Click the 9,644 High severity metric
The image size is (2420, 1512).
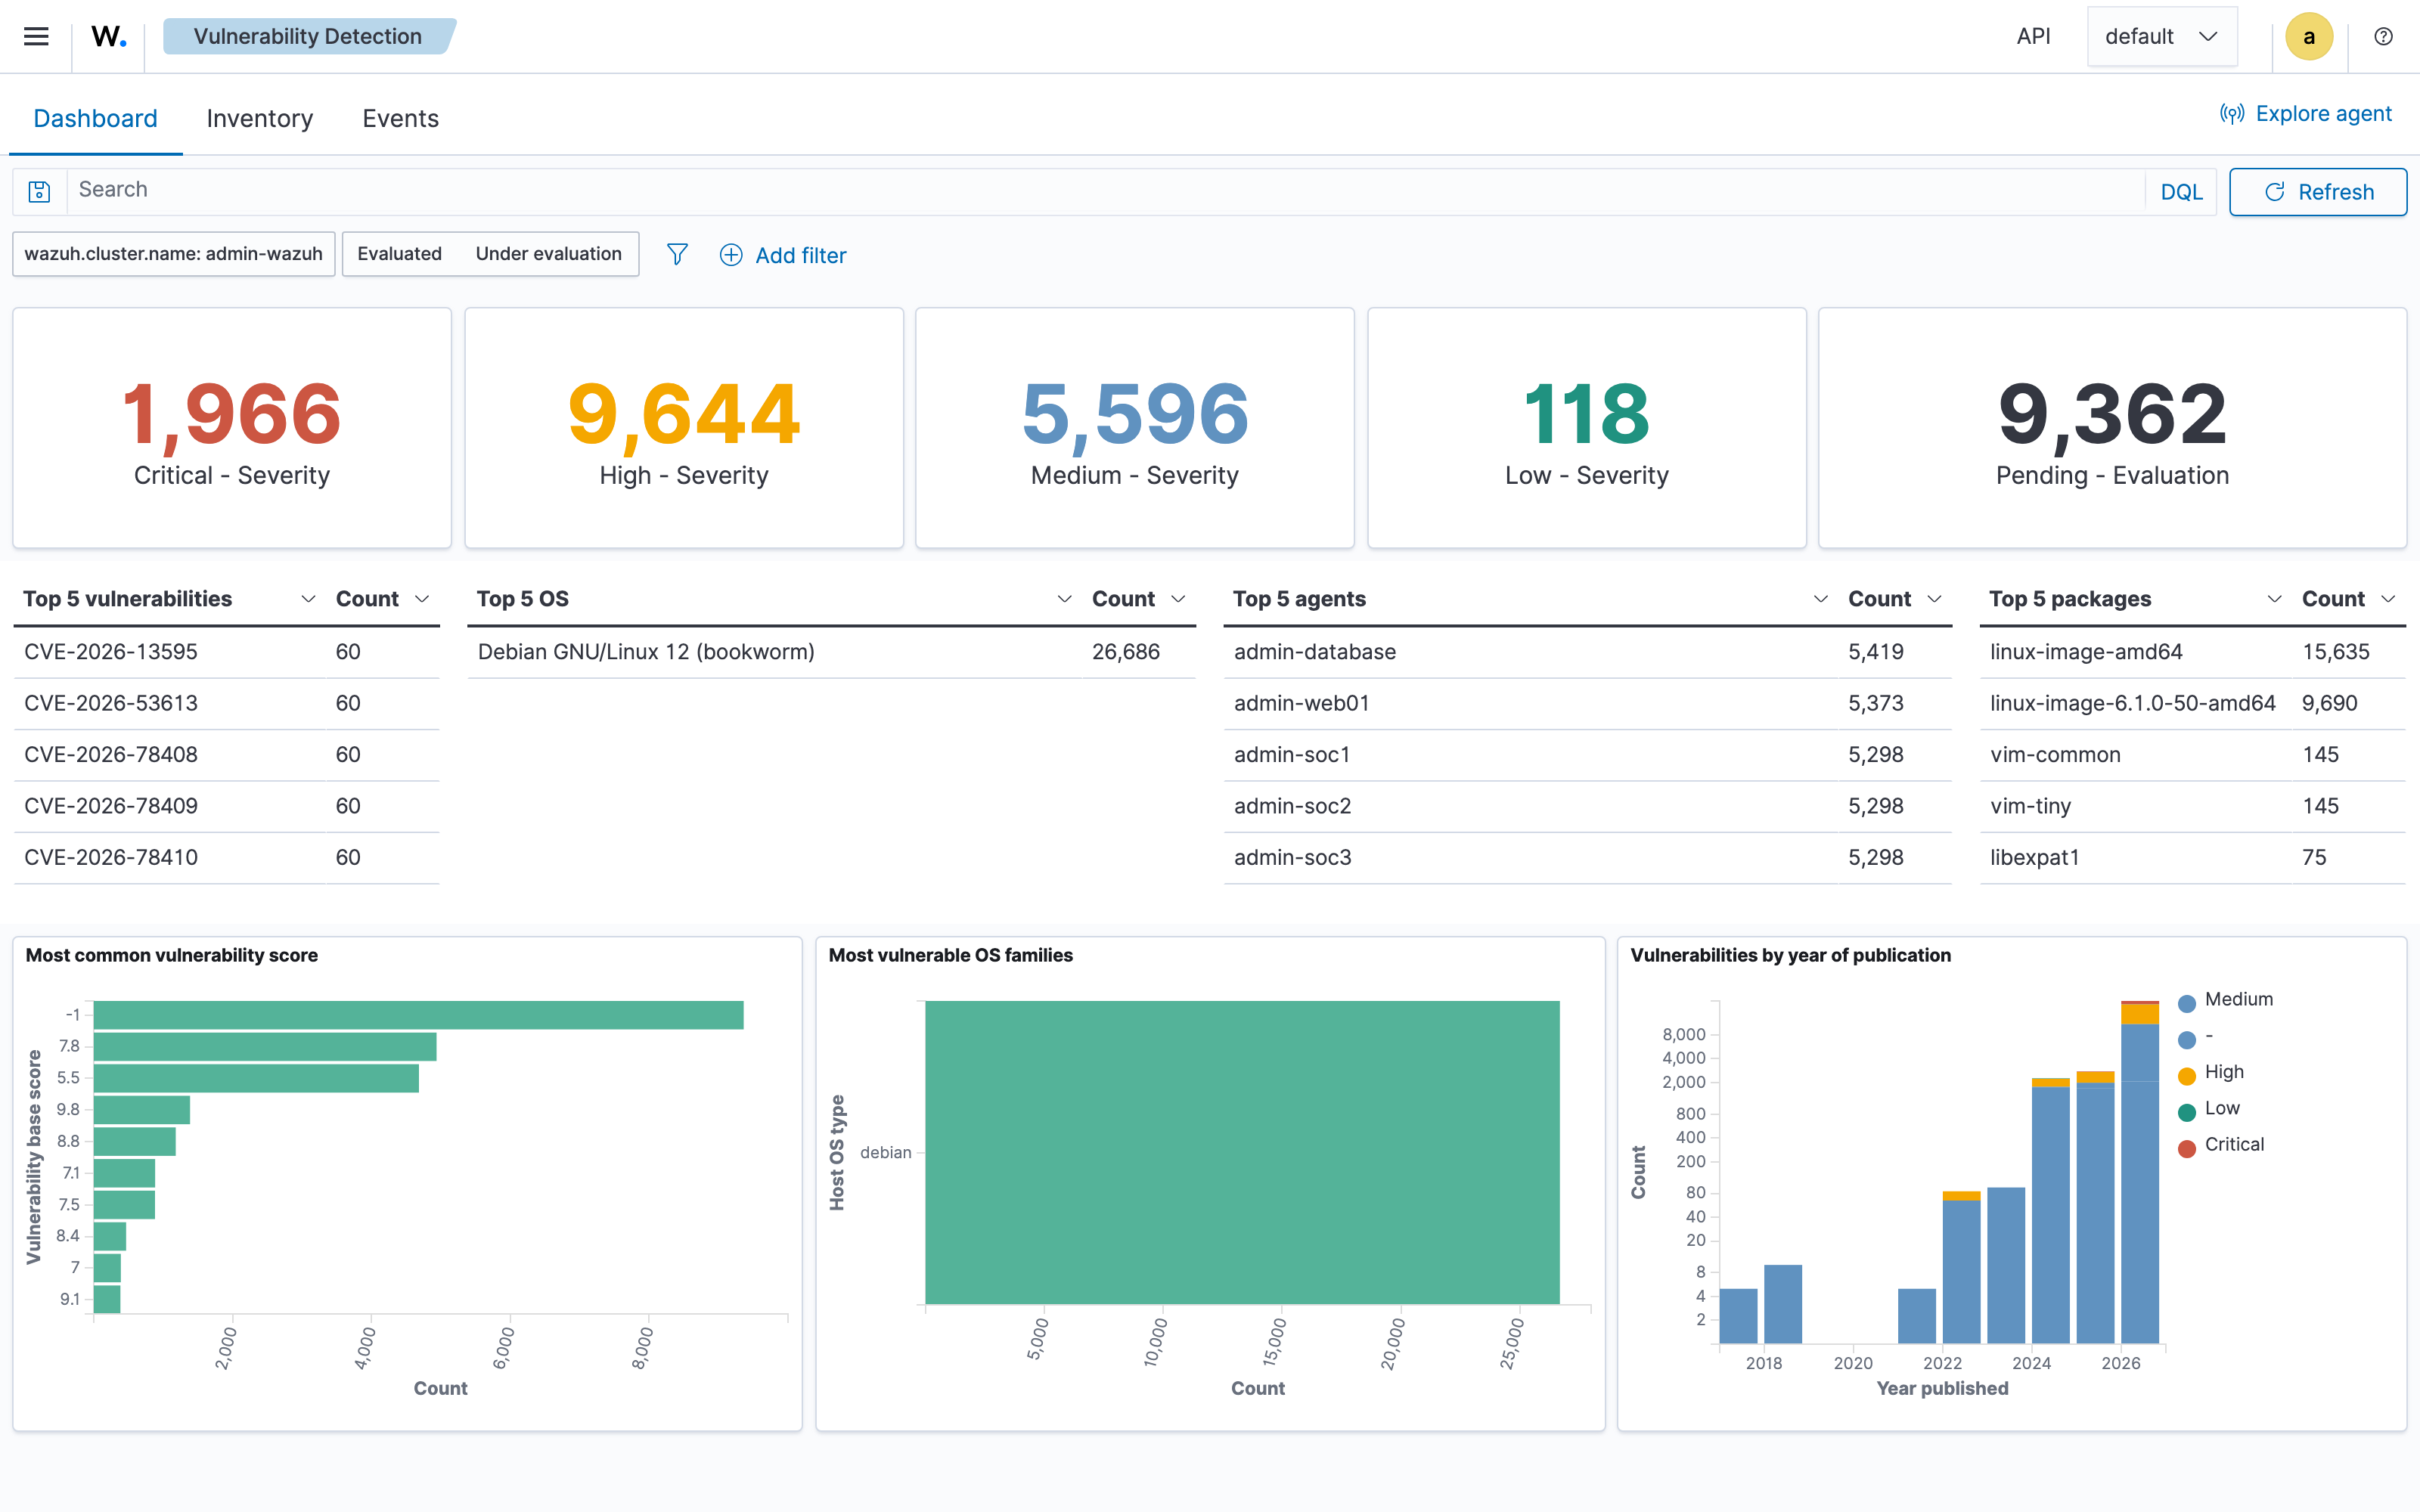(684, 414)
